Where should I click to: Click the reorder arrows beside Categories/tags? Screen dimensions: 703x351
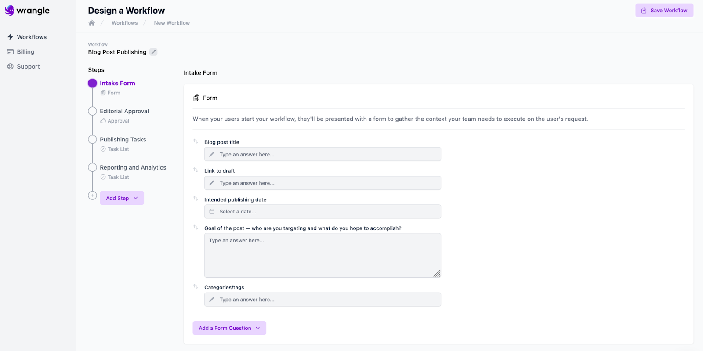pyautogui.click(x=196, y=286)
